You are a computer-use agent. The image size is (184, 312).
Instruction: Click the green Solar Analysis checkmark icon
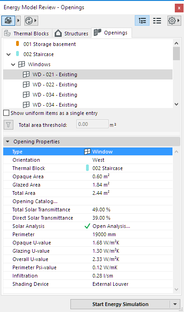87,226
